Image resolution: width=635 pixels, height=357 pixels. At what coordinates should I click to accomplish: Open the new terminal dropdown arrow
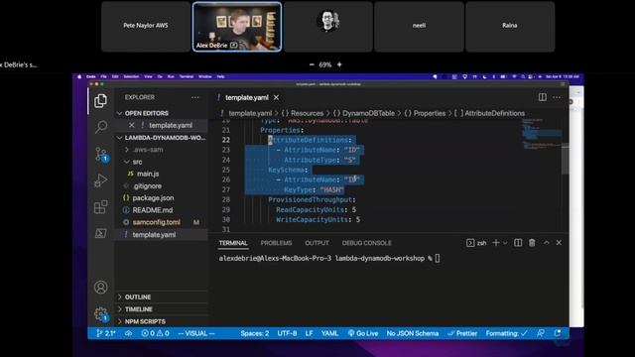tap(505, 243)
